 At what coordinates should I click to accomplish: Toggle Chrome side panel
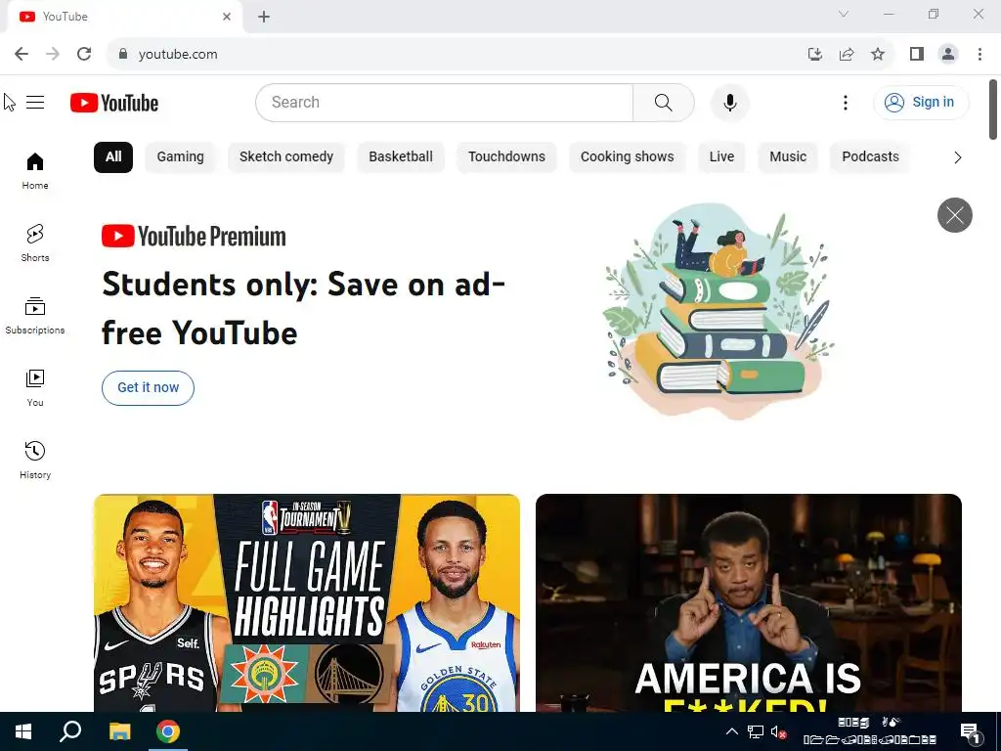917,54
